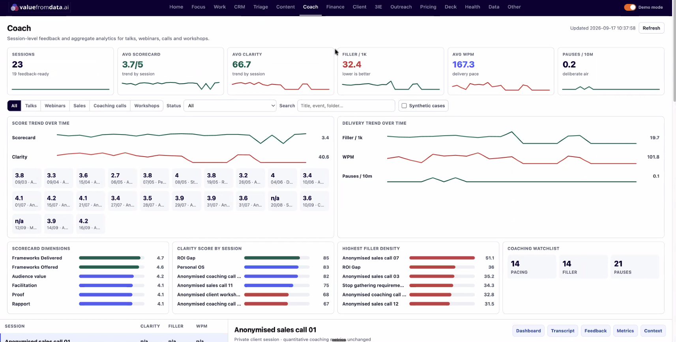Open the 3IE nav item
This screenshot has height=342, width=676.
tap(378, 7)
